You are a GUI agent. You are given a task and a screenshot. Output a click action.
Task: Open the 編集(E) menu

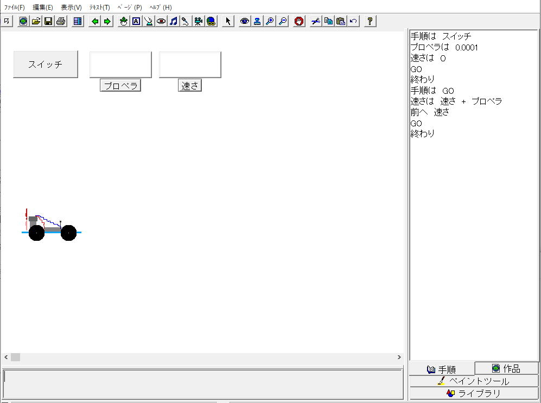43,8
